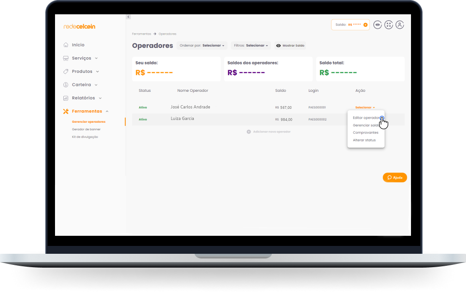Click Ativo status for José Carlos
The height and width of the screenshot is (293, 466).
click(143, 108)
